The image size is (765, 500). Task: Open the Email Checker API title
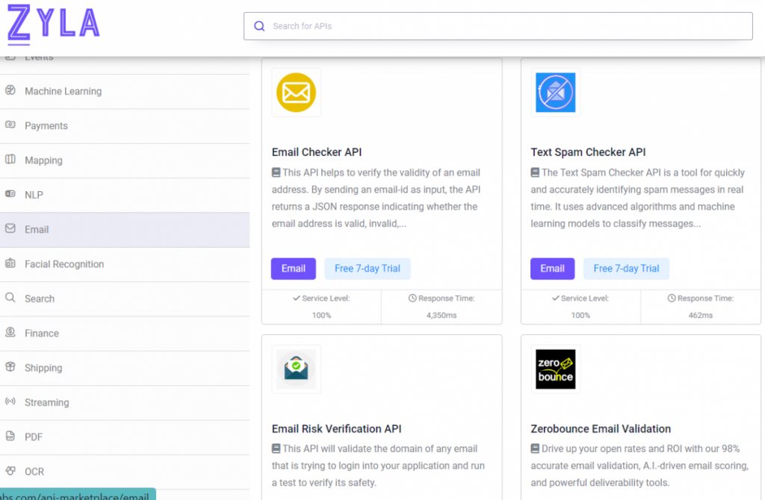point(317,152)
